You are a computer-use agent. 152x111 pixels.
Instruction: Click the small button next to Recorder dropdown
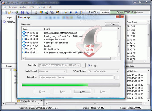84,65
